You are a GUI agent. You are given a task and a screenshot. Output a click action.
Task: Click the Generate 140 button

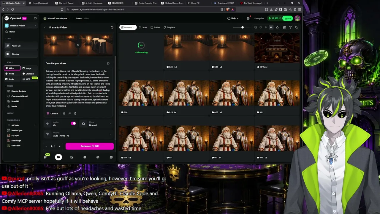[89, 146]
